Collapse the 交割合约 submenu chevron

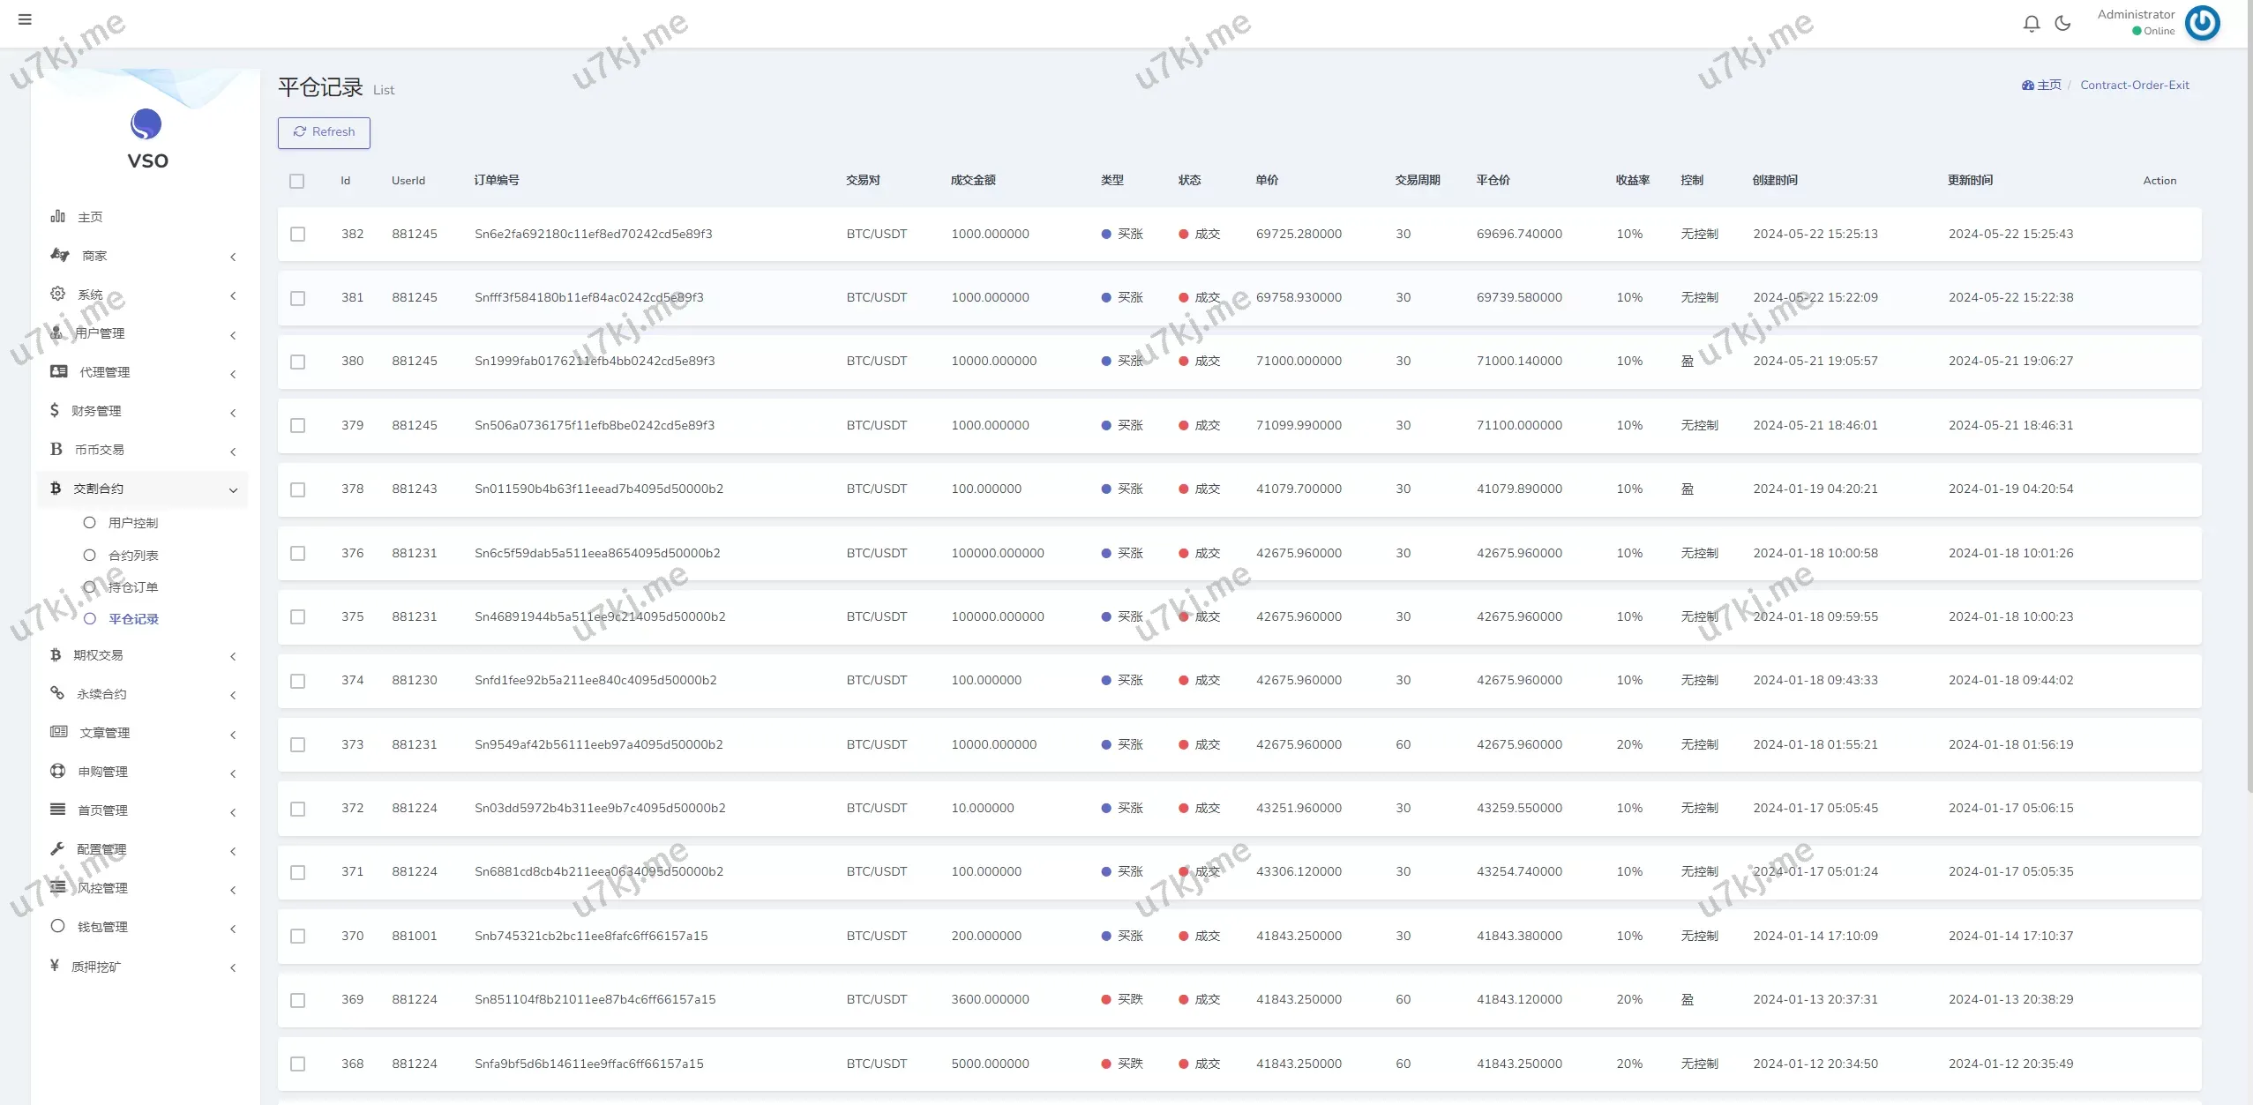[233, 490]
